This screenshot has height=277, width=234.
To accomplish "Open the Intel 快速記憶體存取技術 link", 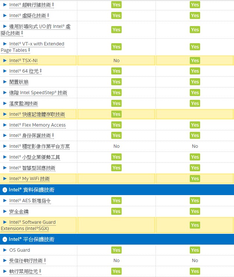I will (x=37, y=114).
